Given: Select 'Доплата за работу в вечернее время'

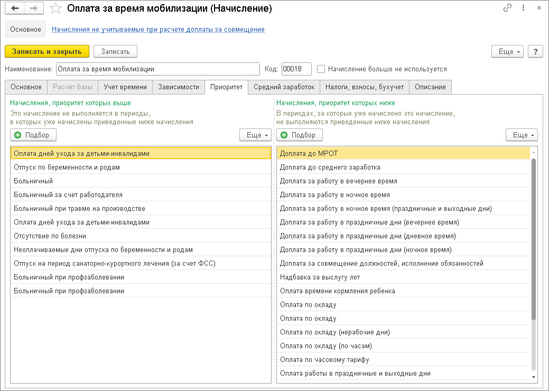Looking at the screenshot, I should click(403, 181).
